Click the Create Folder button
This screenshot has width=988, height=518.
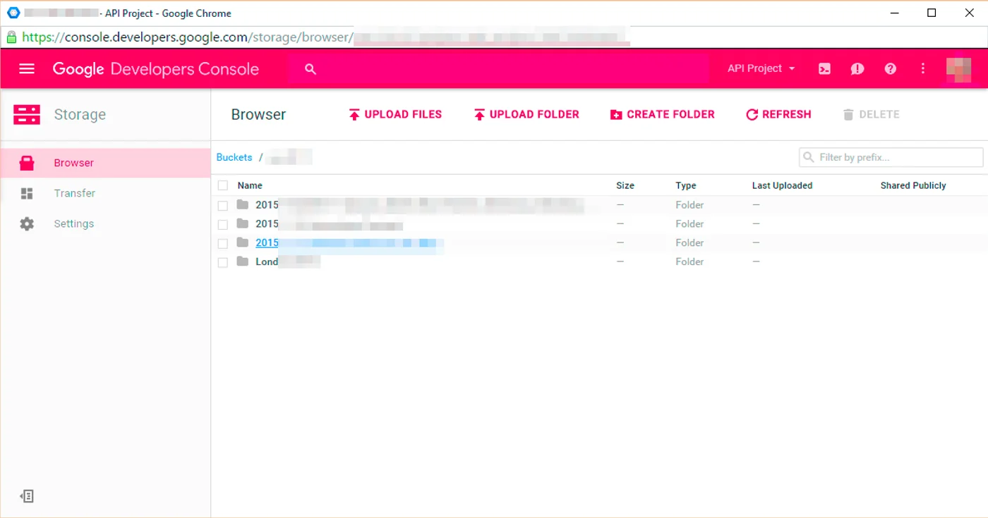663,114
